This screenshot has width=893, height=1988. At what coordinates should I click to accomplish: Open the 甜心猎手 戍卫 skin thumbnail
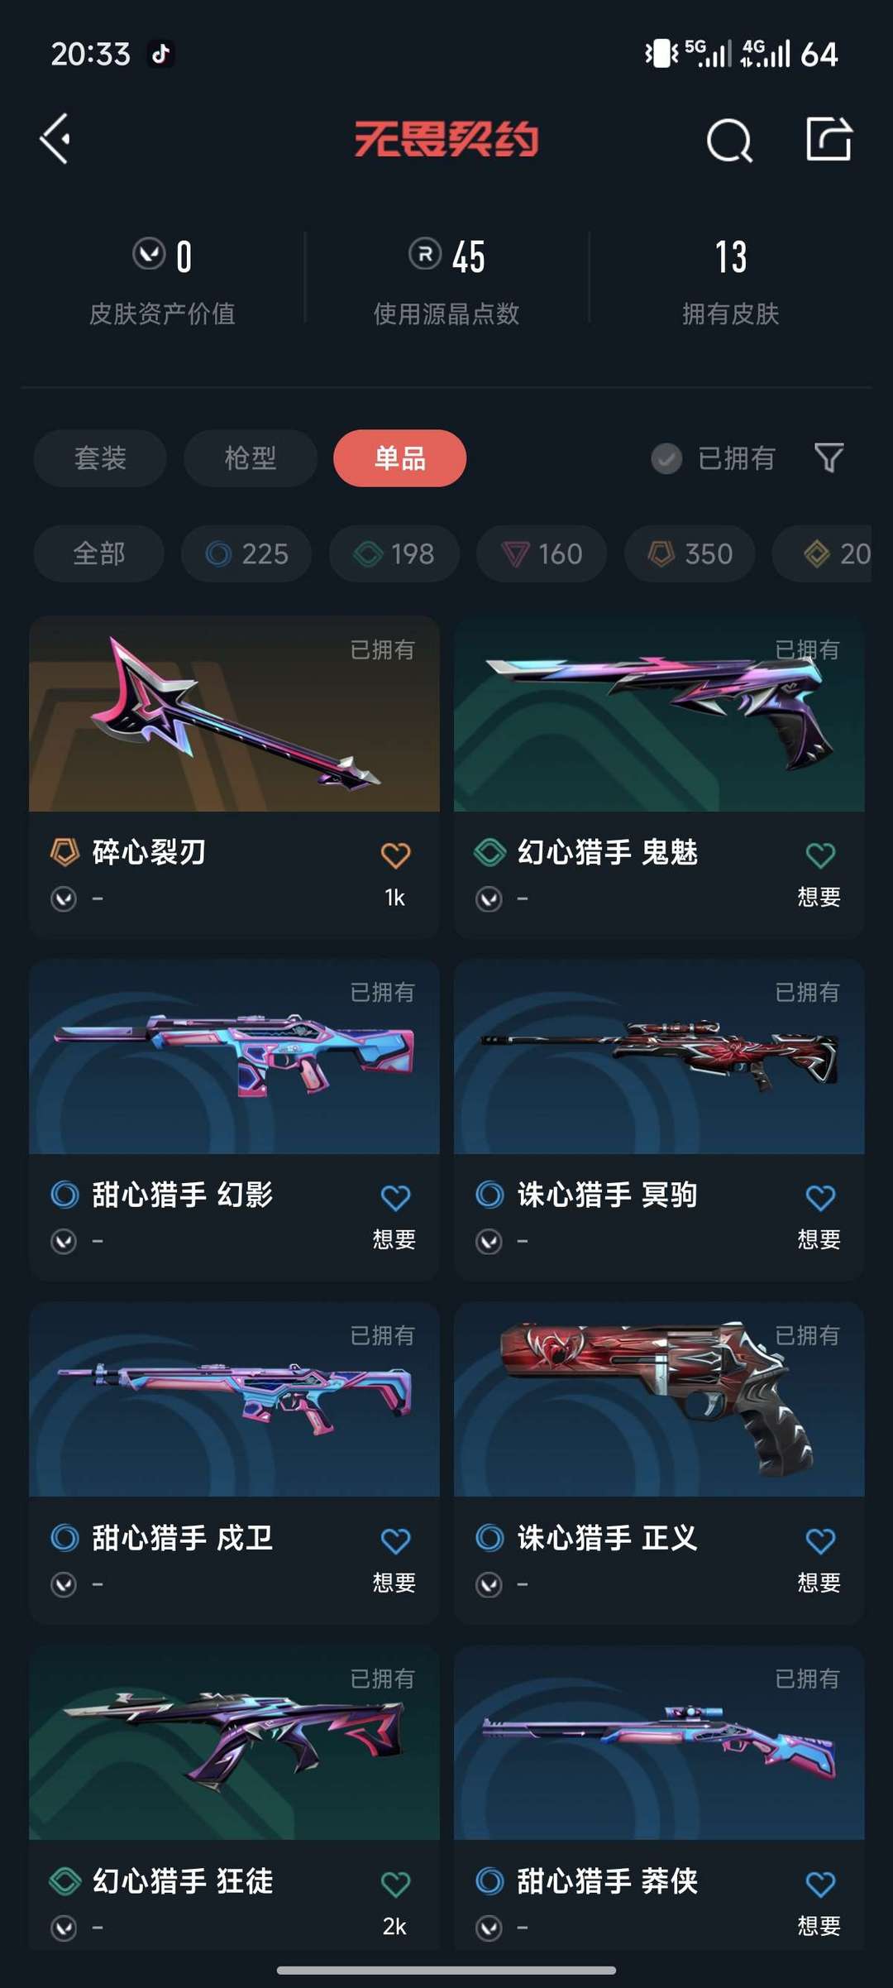coord(234,1399)
